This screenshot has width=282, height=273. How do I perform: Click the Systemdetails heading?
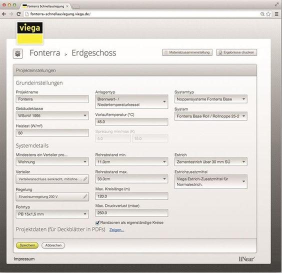point(32,145)
